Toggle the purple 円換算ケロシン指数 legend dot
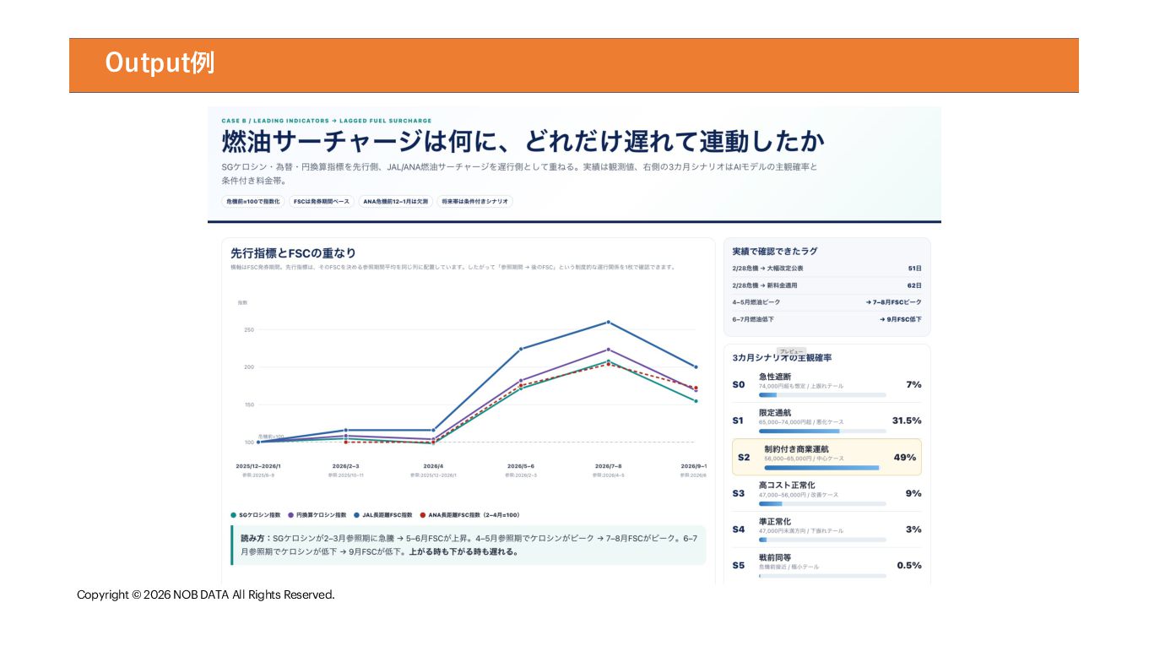The height and width of the screenshot is (646, 1149). (290, 514)
